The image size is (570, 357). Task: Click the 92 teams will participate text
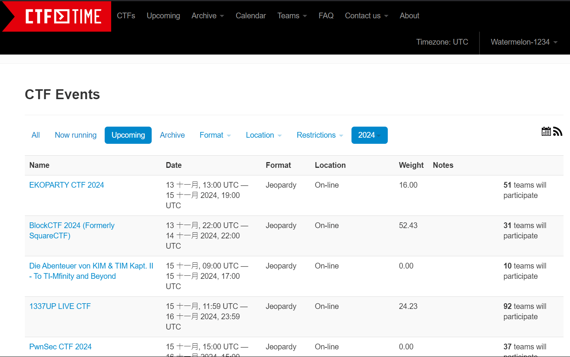[525, 311]
